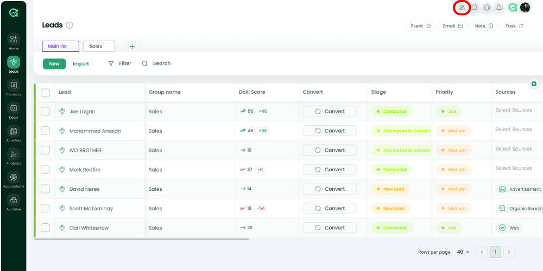Open the global search magnifier icon
The image size is (543, 271).
(x=475, y=8)
